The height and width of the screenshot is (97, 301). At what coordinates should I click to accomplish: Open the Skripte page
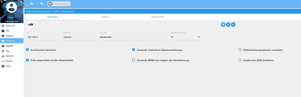click(12, 61)
